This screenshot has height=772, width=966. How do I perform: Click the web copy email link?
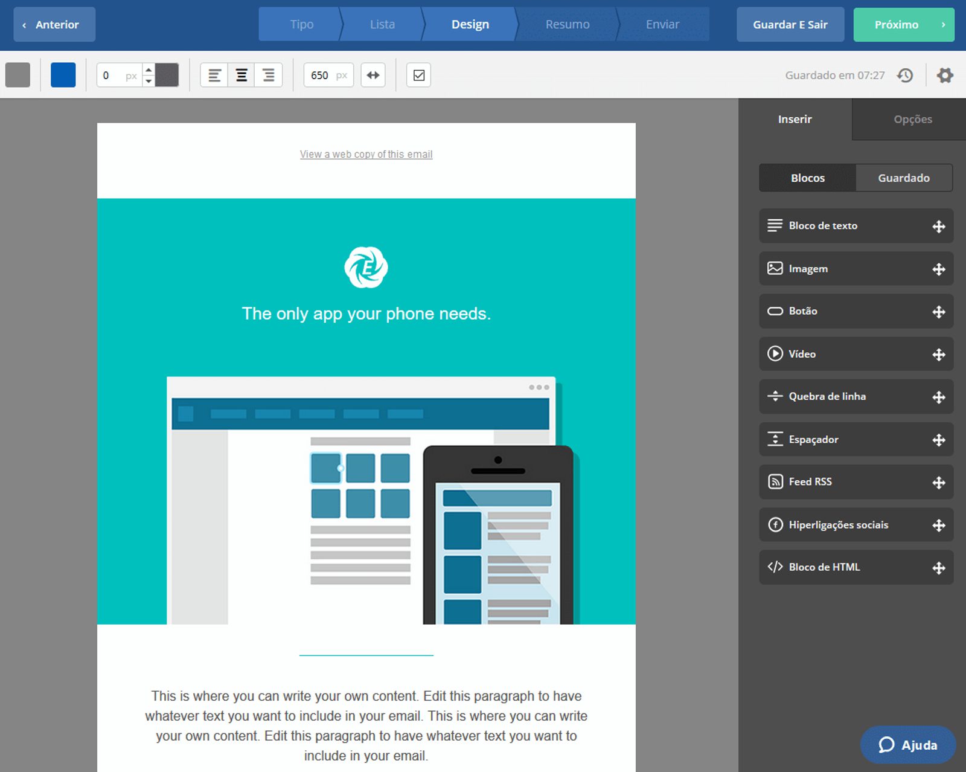366,155
